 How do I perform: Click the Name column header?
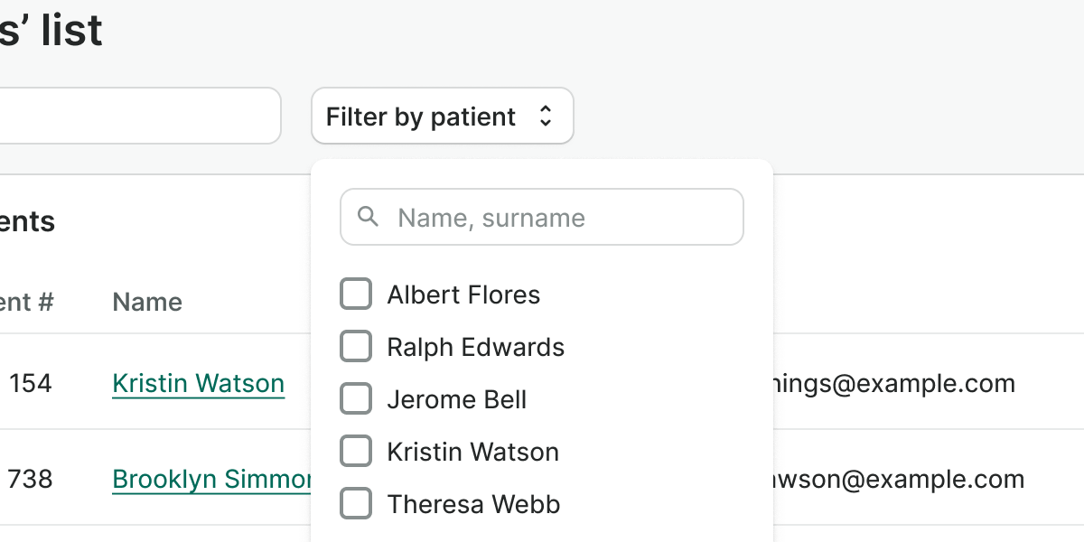[147, 302]
